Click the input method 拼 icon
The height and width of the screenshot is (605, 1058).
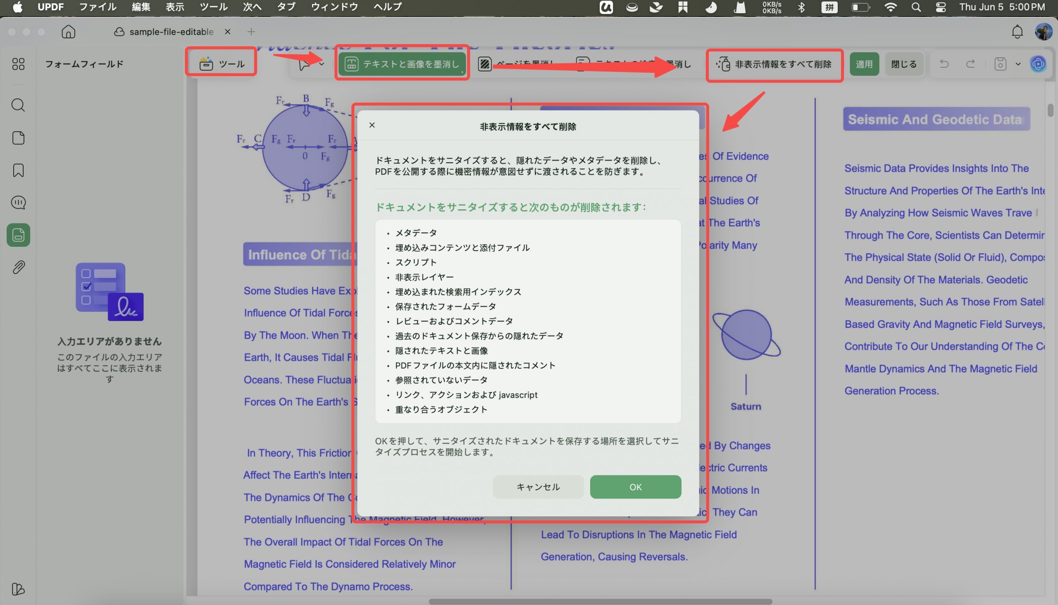pos(829,7)
